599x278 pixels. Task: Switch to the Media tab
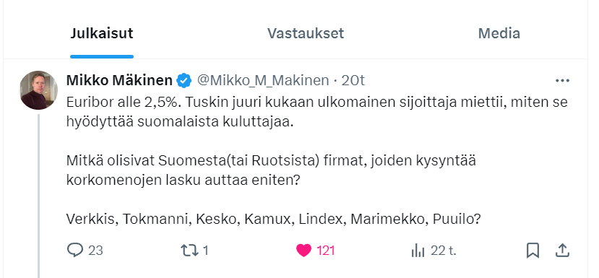click(499, 33)
